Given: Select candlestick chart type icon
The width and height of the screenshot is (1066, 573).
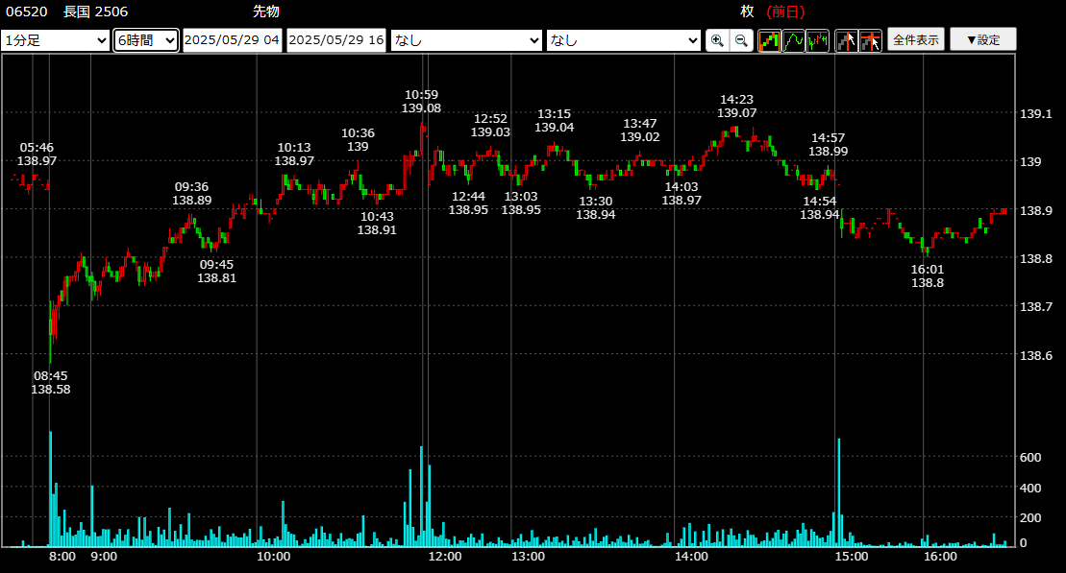Looking at the screenshot, I should 770,40.
